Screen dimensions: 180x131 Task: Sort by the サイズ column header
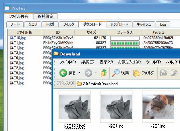click(x=91, y=32)
